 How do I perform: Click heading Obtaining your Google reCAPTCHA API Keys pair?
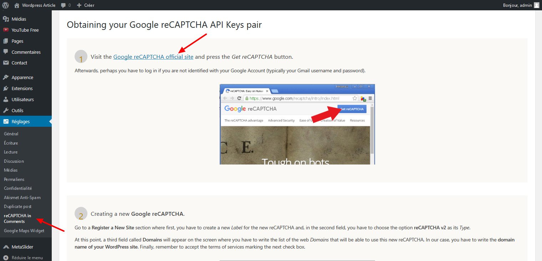[164, 25]
